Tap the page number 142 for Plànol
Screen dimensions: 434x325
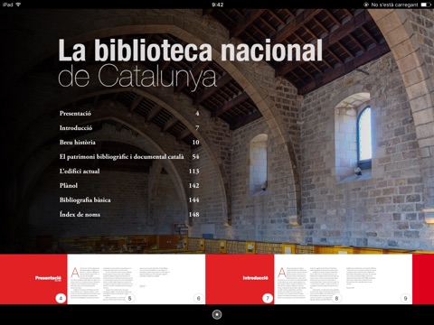[193, 186]
